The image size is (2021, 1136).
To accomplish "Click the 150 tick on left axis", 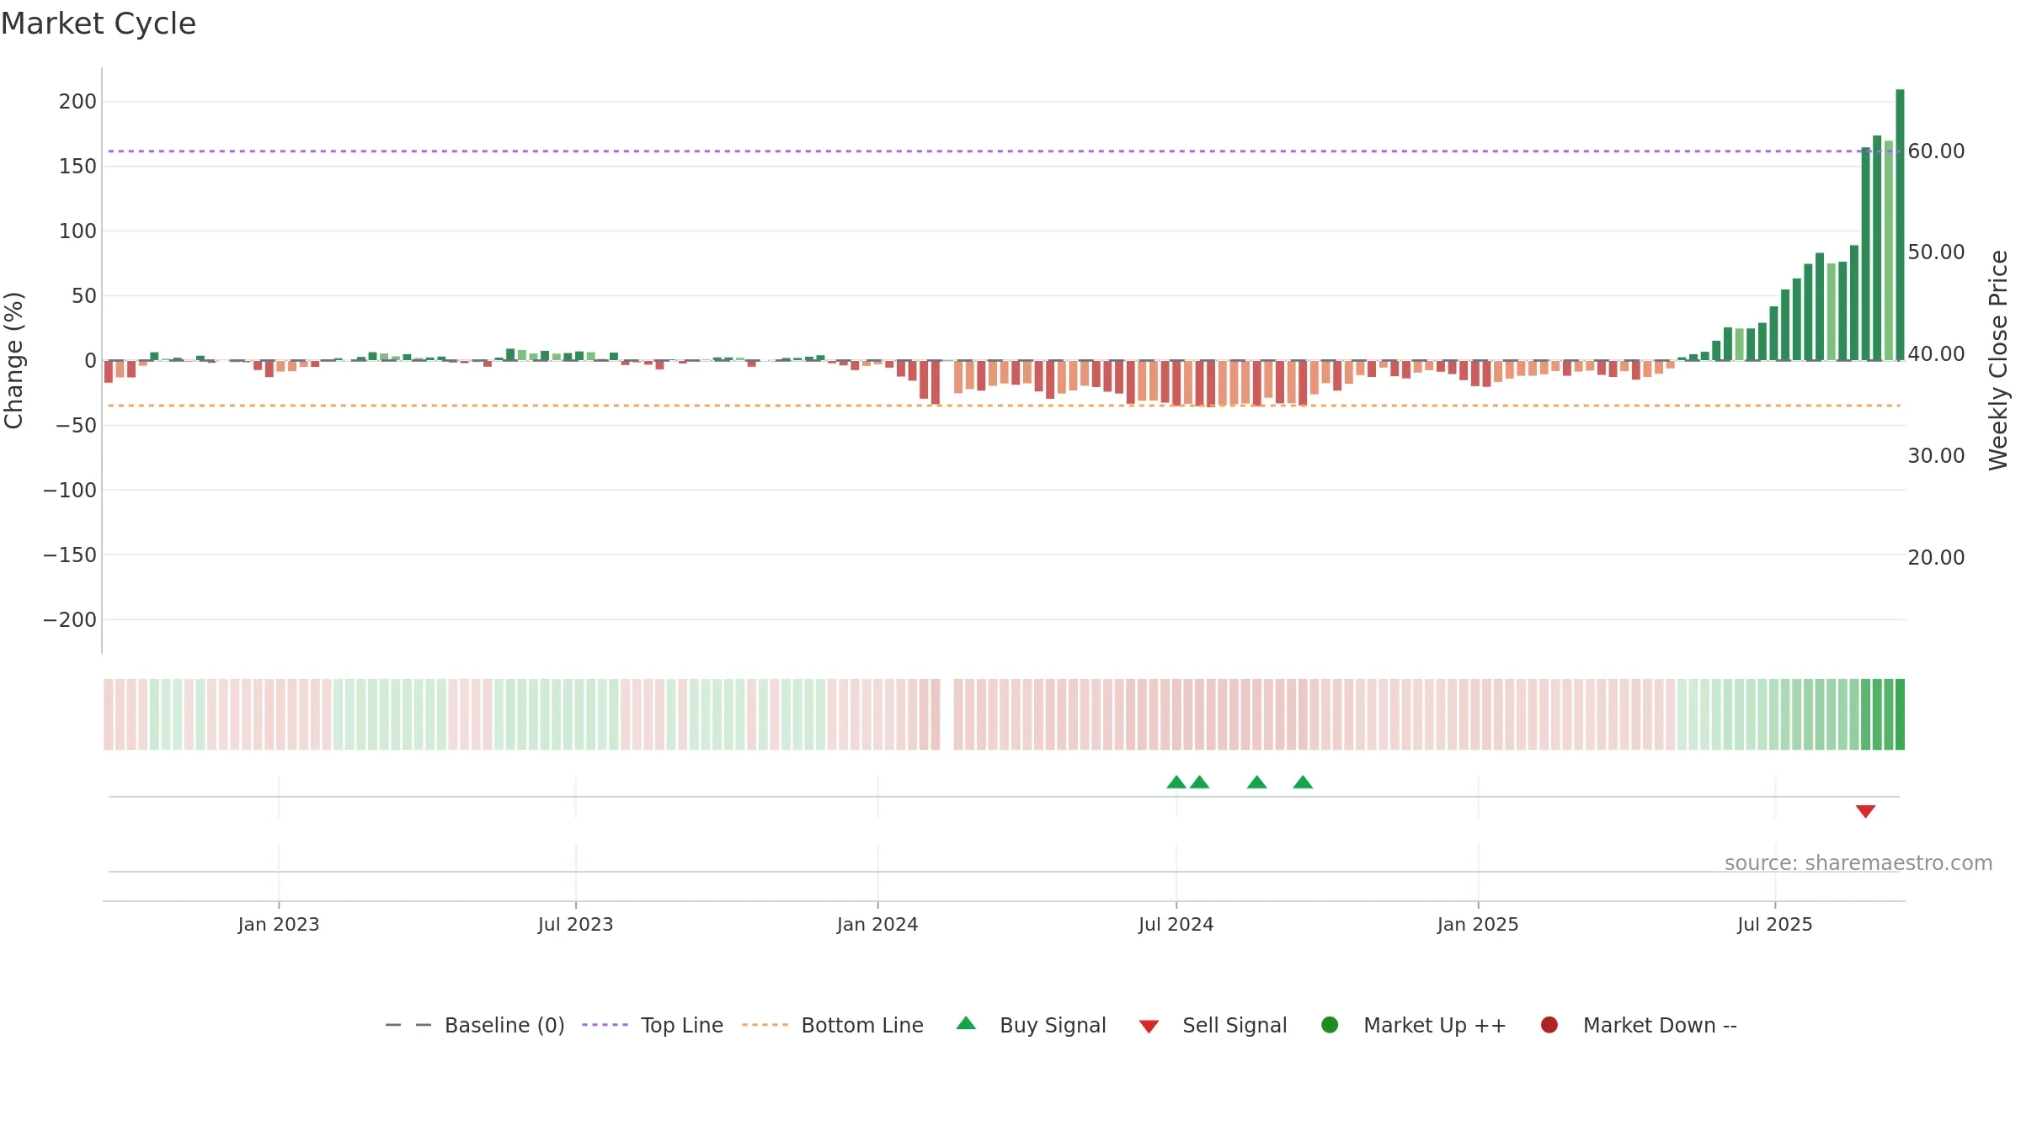I will point(77,167).
